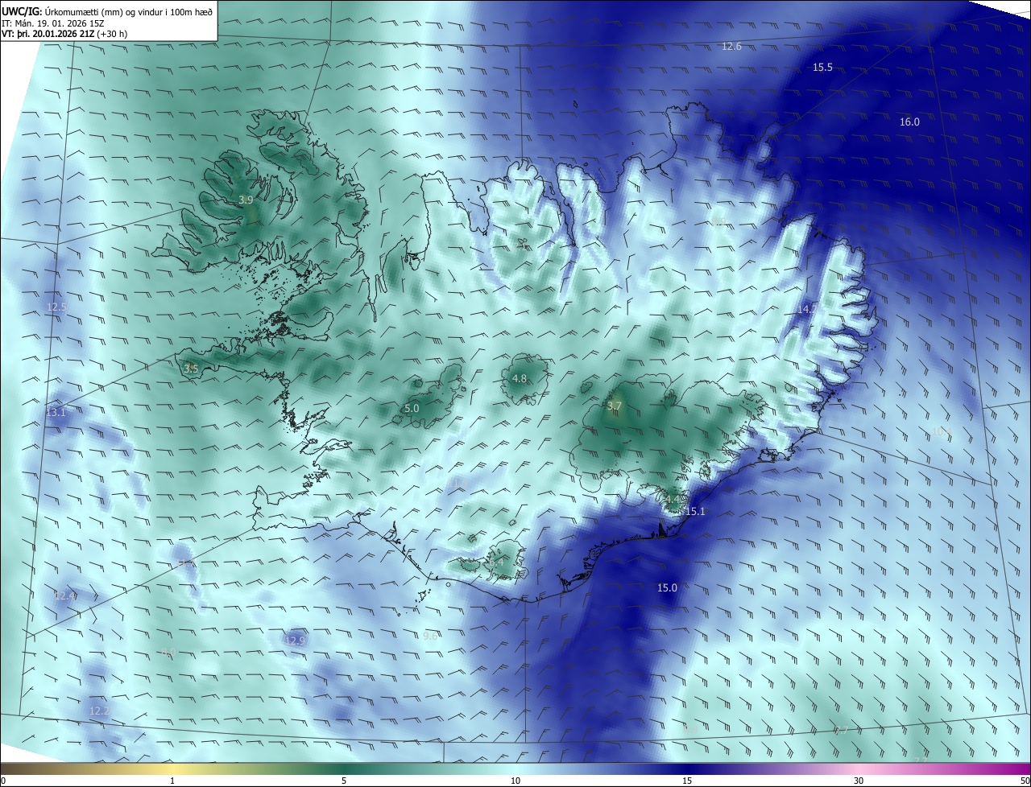Screen dimensions: 1031x787
Task: Click the 5.0 value label
Action: 412,409
